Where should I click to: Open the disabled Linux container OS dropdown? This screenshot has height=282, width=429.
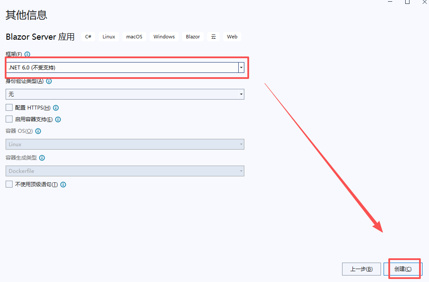tap(125, 144)
